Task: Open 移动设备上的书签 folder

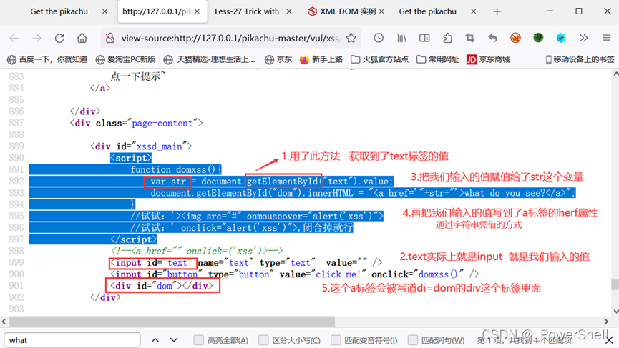Action: (x=580, y=59)
